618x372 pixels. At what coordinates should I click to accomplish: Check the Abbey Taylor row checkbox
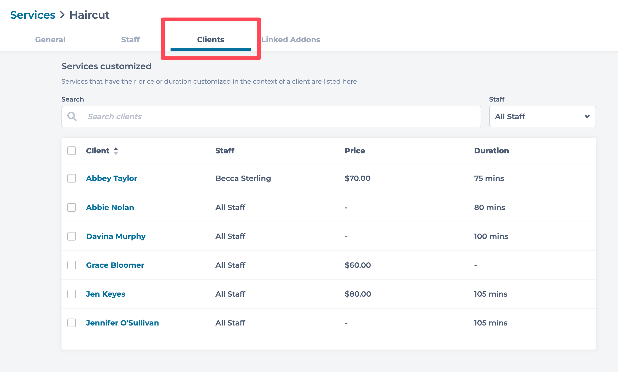coord(72,178)
